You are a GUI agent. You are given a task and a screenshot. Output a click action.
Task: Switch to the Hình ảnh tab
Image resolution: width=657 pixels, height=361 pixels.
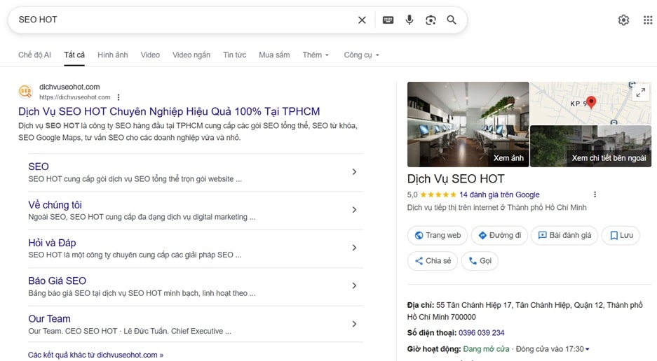113,55
